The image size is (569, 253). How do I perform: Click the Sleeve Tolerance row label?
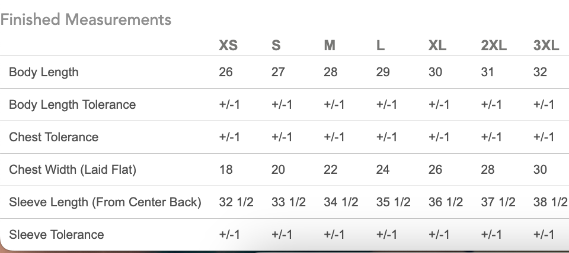click(x=56, y=235)
